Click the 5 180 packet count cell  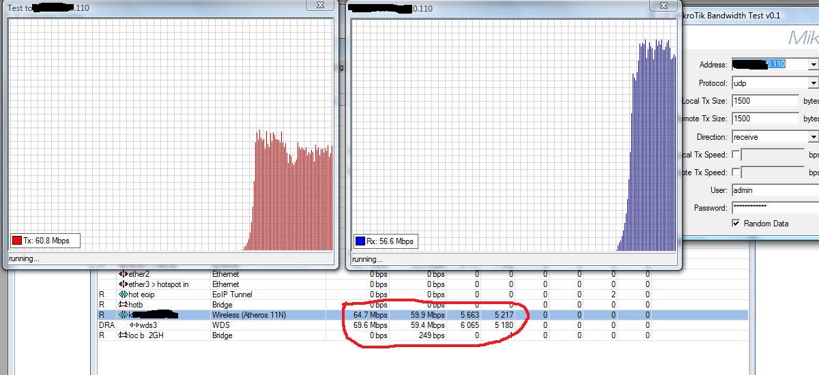[504, 325]
